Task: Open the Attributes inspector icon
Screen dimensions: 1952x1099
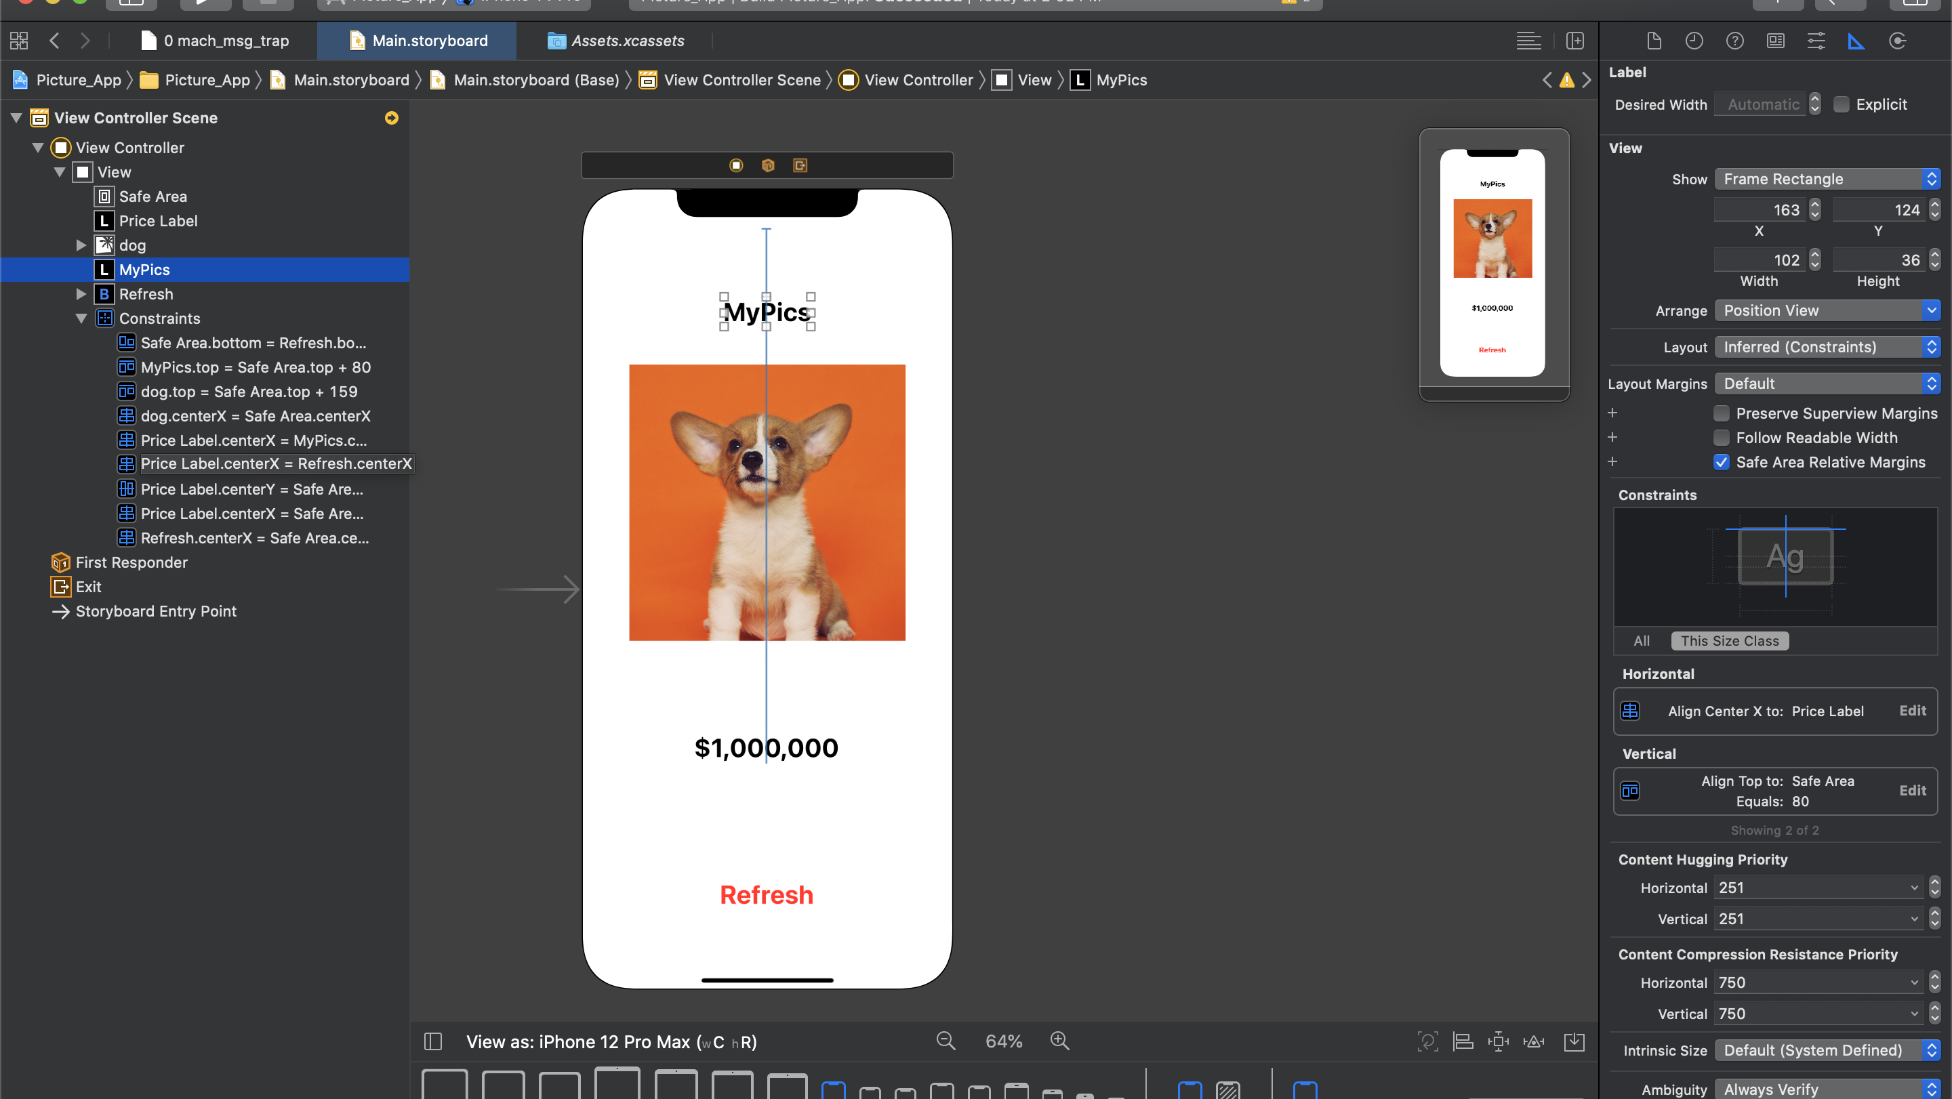Action: 1816,41
